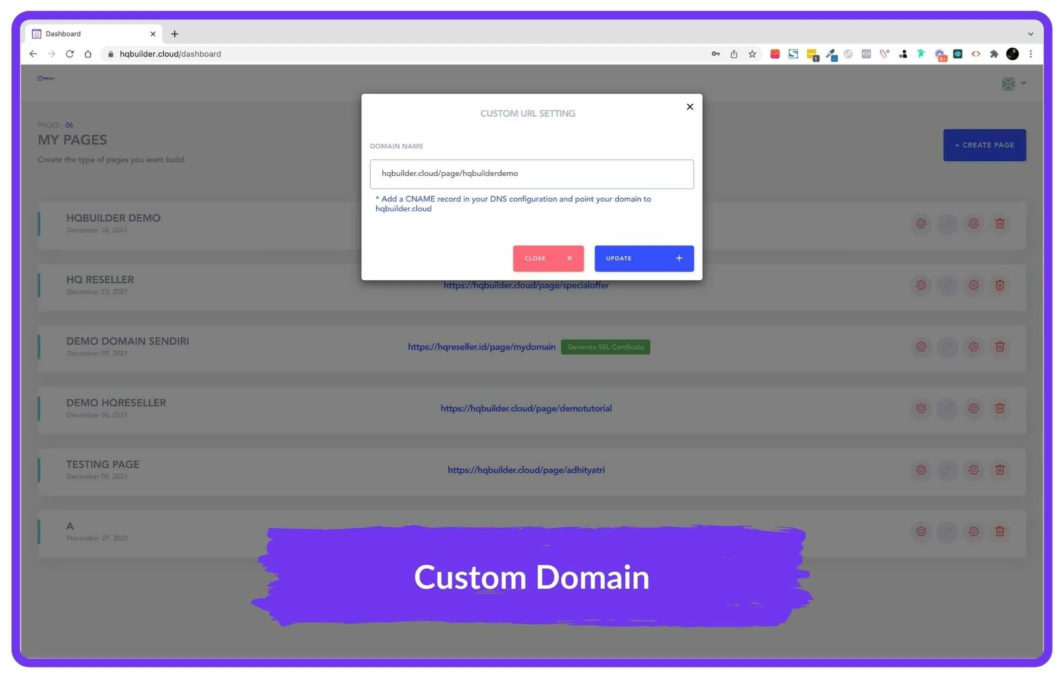Click the share icon in the address bar
The width and height of the screenshot is (1064, 678).
[734, 54]
